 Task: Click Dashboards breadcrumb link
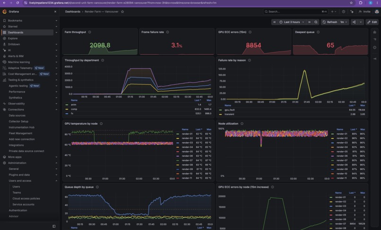[x=73, y=12]
